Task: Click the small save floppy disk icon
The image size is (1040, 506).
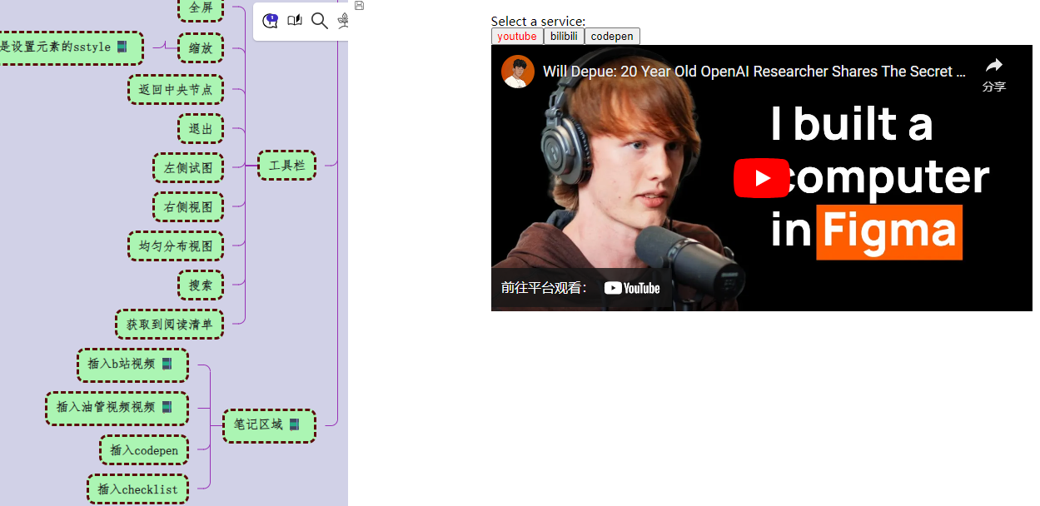Action: coord(359,5)
